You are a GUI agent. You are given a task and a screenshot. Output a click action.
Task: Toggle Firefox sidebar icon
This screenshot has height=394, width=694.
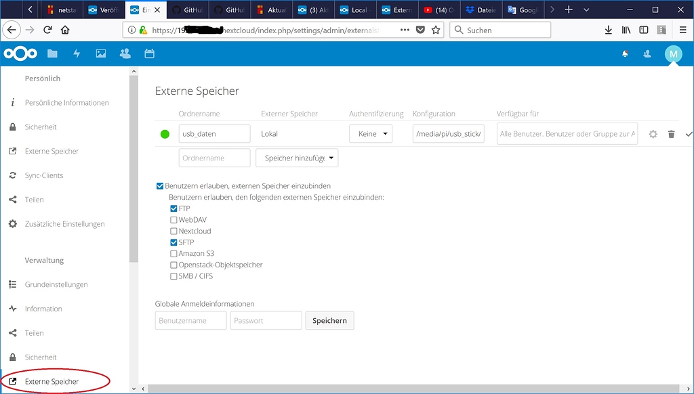click(644, 30)
